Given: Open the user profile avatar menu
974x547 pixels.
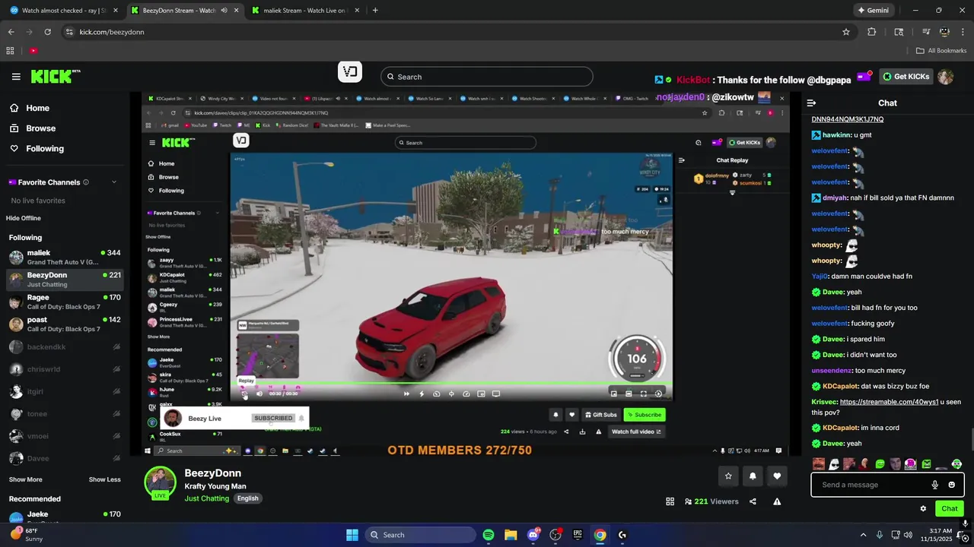Looking at the screenshot, I should click(x=945, y=77).
